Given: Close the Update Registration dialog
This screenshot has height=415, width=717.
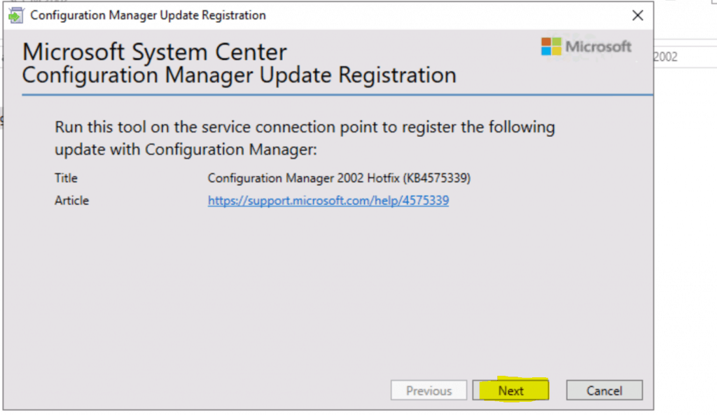Looking at the screenshot, I should tap(637, 15).
